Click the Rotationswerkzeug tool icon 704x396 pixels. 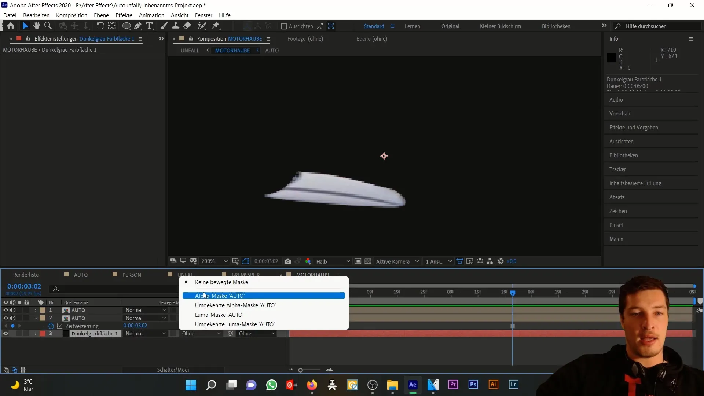[x=99, y=26]
